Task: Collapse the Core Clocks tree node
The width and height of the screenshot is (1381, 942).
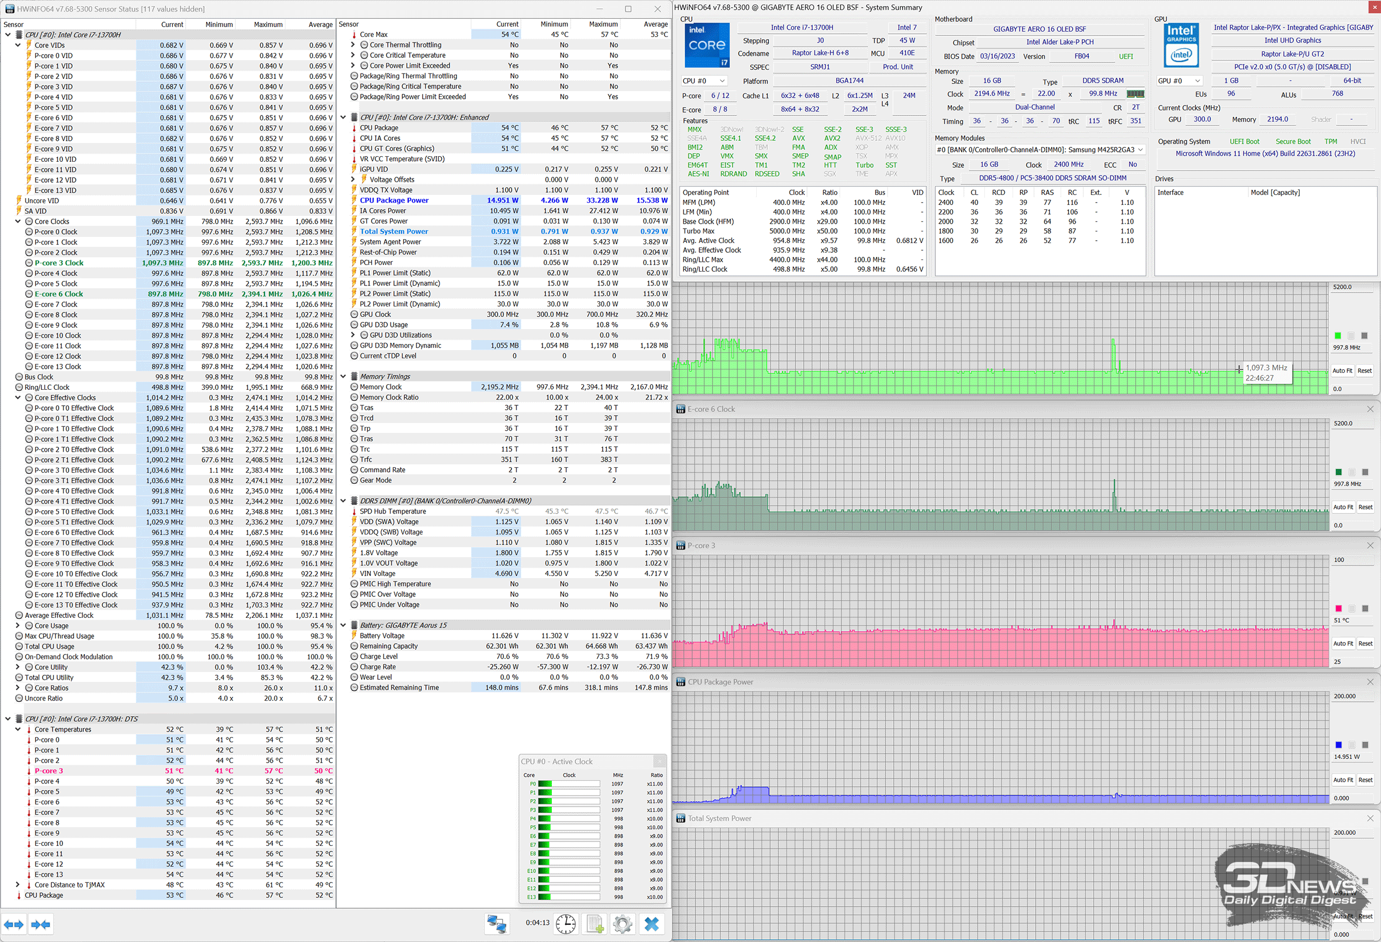Action: pos(18,221)
